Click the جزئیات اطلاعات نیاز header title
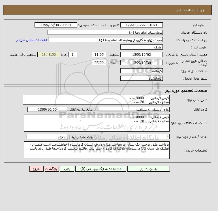The width and height of the screenshot is (218, 211). pyautogui.click(x=190, y=10)
